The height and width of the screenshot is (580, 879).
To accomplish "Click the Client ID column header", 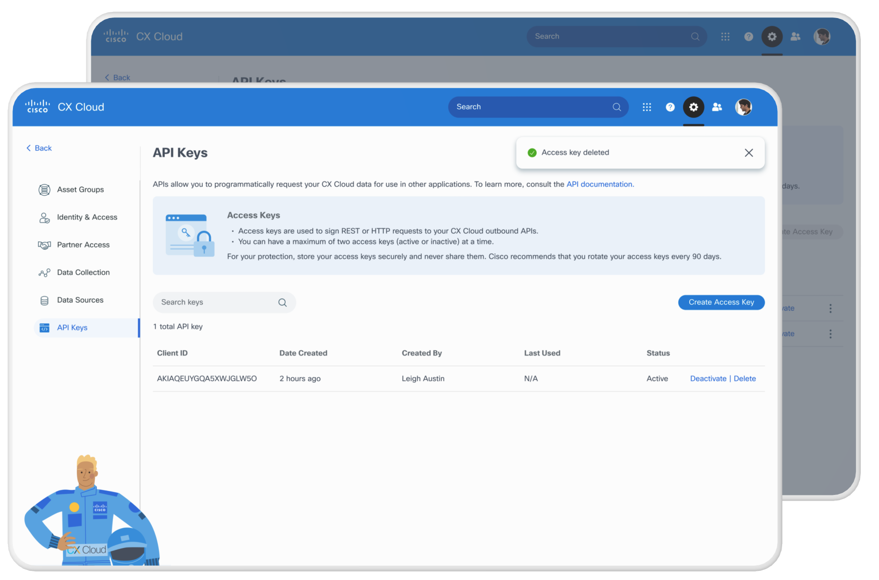I will point(172,353).
